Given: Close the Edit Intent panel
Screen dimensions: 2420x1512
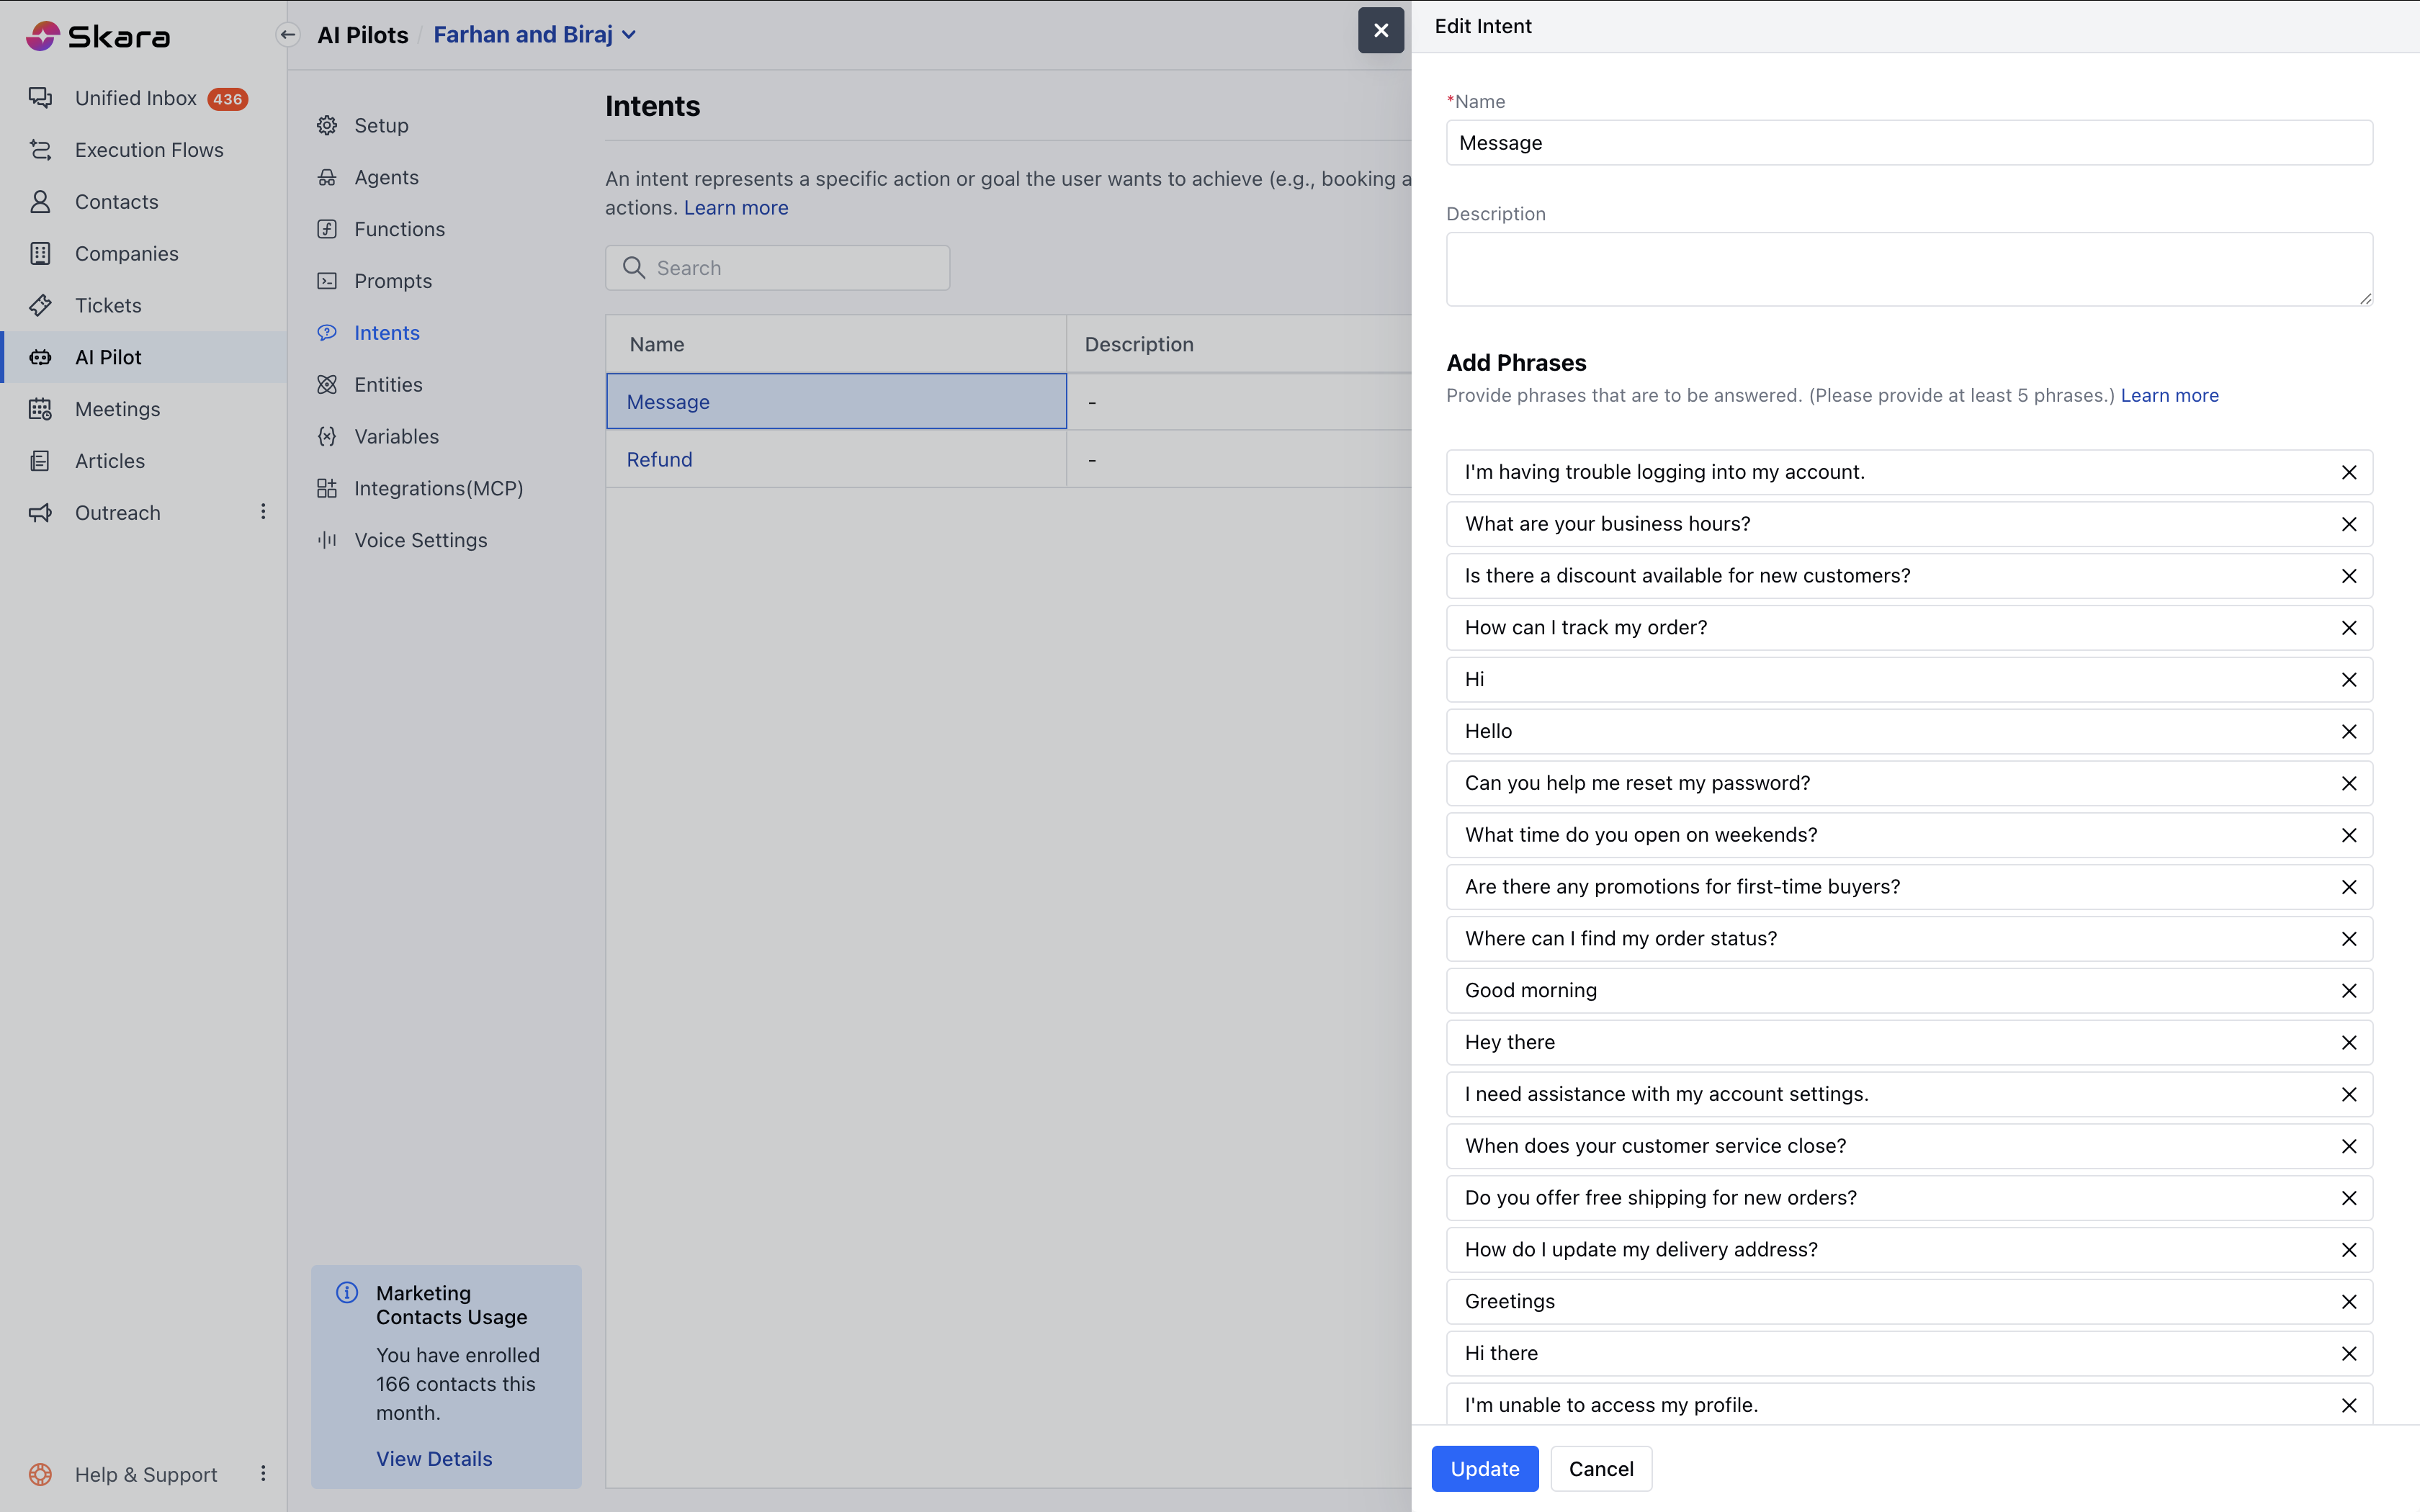Looking at the screenshot, I should (x=1381, y=30).
